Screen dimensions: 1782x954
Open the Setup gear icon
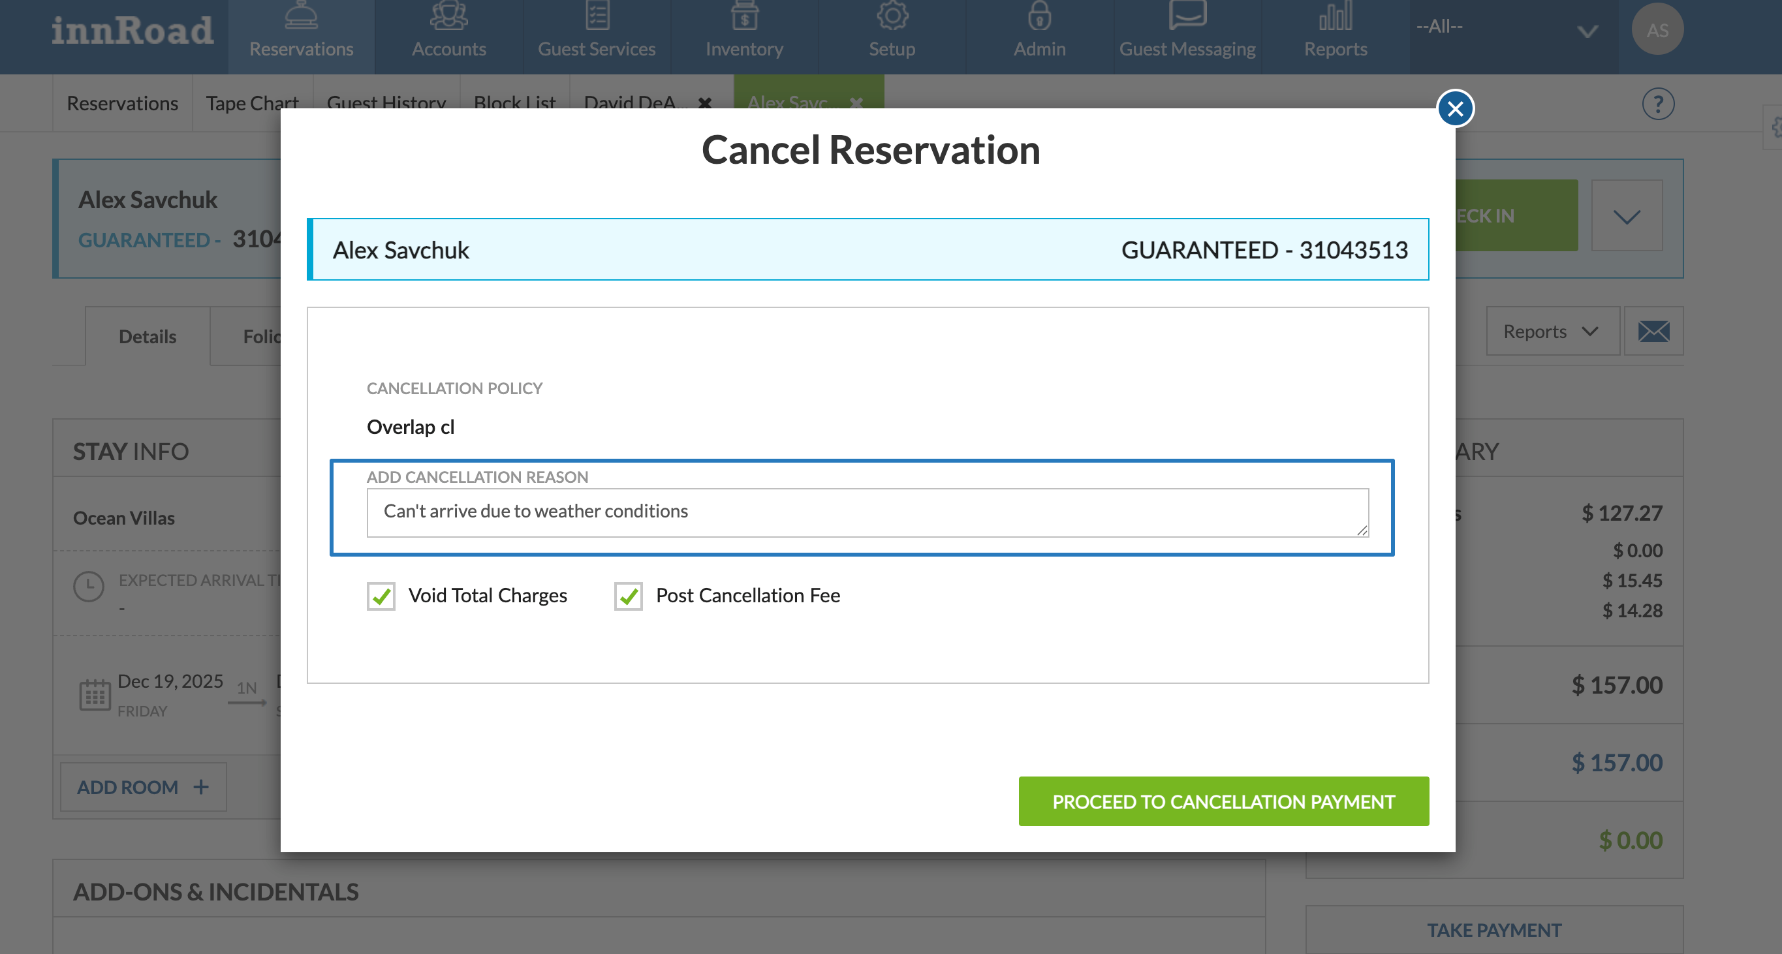pyautogui.click(x=892, y=15)
